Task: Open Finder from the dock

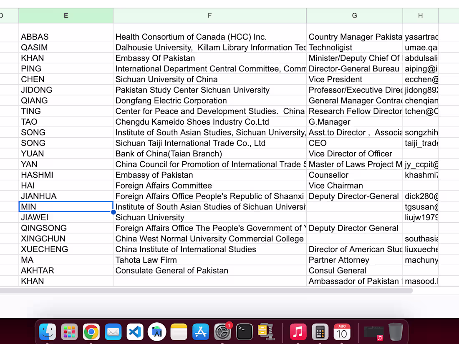Action: (48, 332)
